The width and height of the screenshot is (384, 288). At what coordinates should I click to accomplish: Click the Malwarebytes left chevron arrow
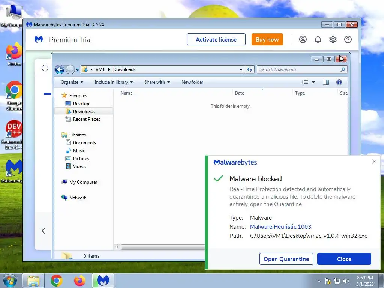(43, 231)
